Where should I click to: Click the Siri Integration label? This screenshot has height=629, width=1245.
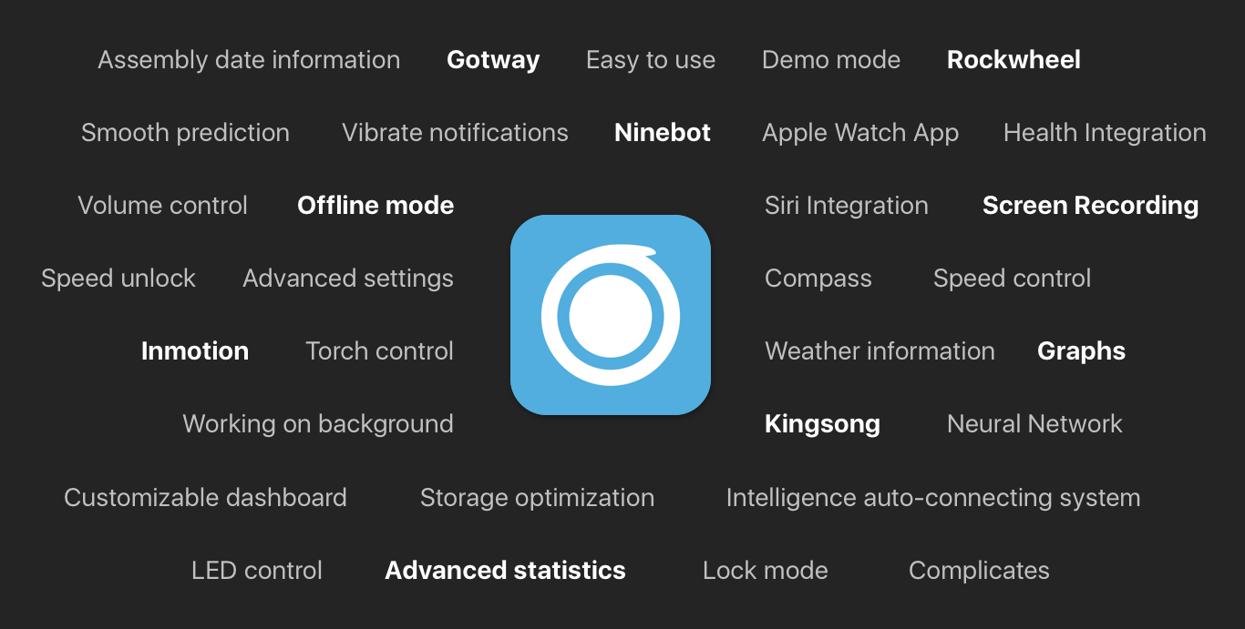(x=847, y=206)
